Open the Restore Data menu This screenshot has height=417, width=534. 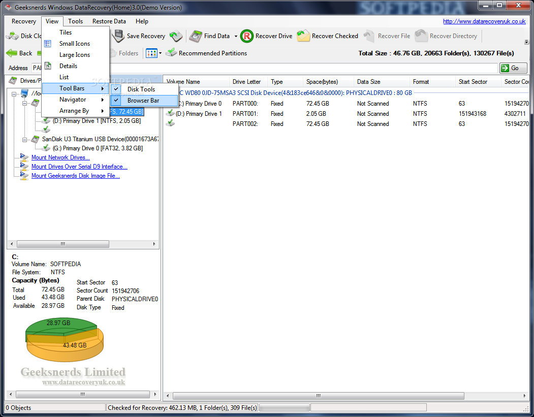point(109,21)
